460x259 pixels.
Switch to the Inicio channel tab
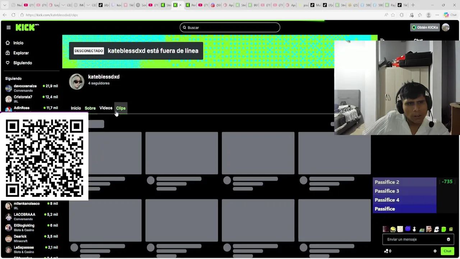(x=76, y=108)
